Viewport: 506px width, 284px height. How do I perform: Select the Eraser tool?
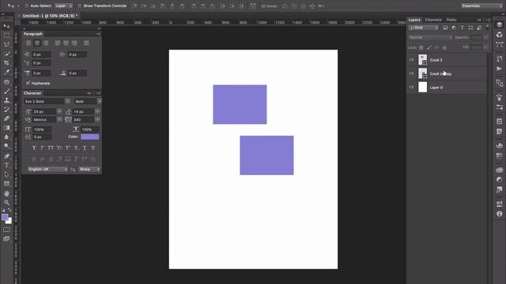(x=7, y=118)
